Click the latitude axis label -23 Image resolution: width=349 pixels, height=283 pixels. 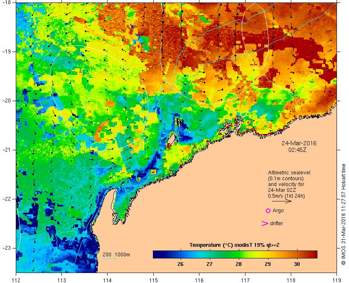6,248
